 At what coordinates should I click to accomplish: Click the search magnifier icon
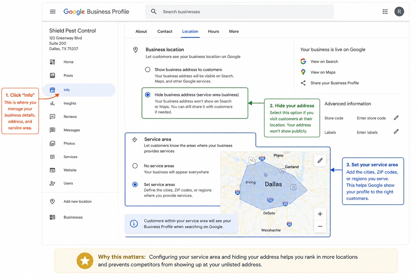pyautogui.click(x=153, y=11)
